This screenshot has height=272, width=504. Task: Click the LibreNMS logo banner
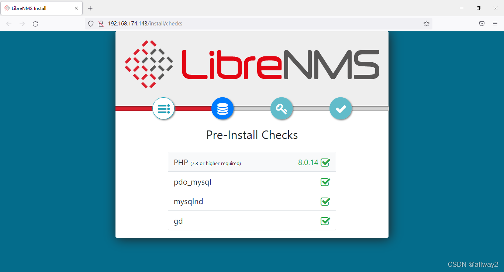pyautogui.click(x=252, y=64)
